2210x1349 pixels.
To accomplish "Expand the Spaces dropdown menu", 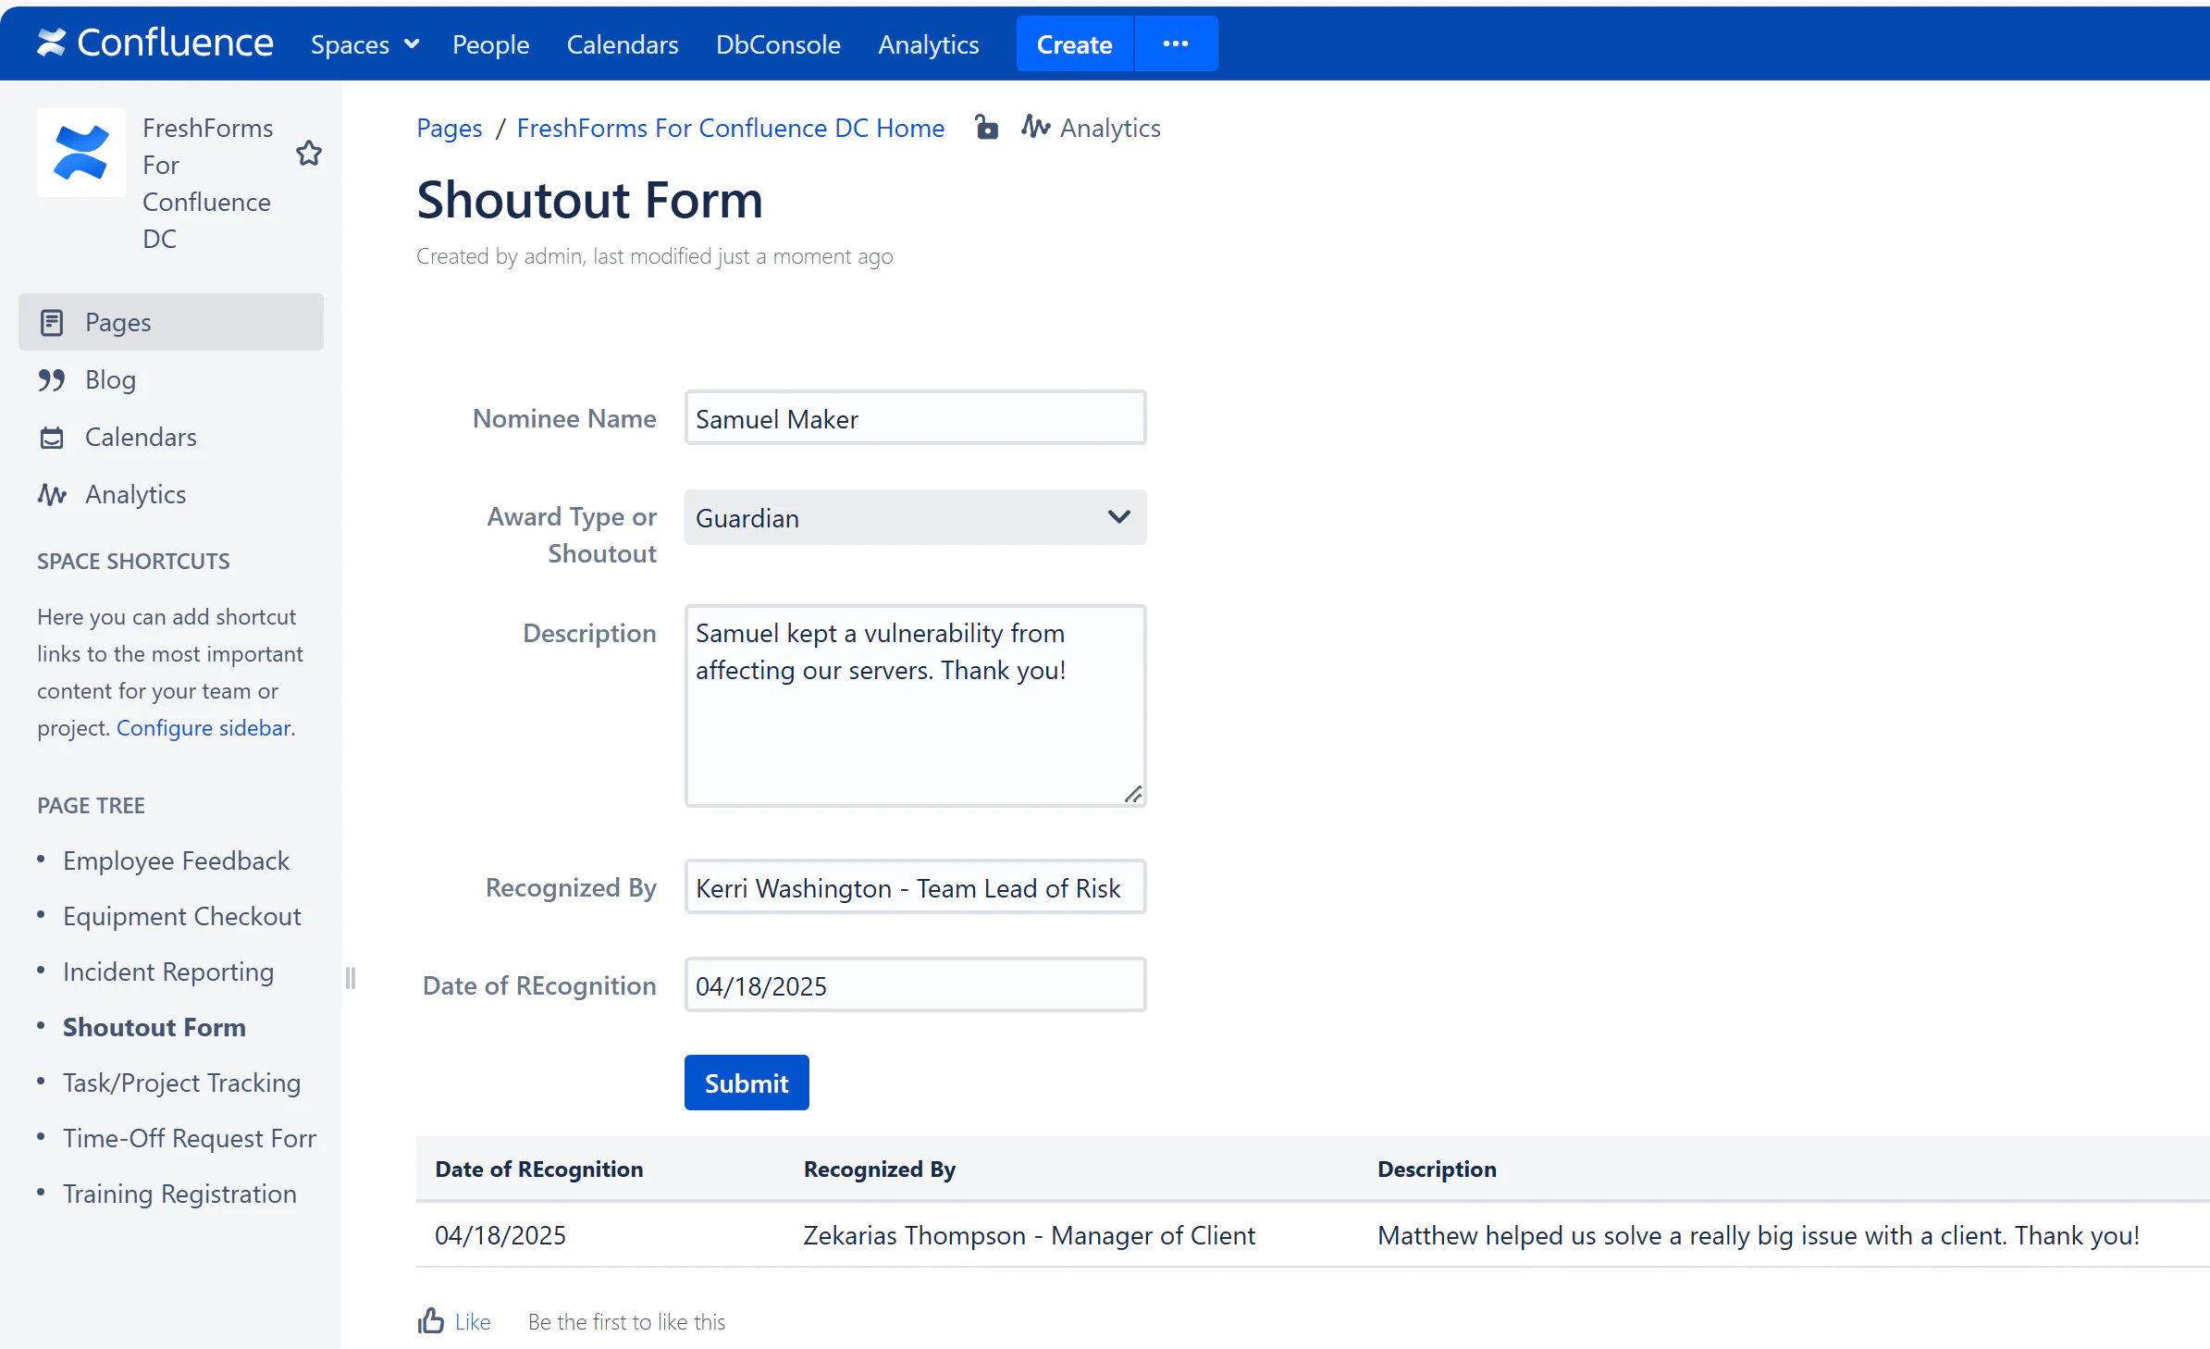I will (x=364, y=44).
